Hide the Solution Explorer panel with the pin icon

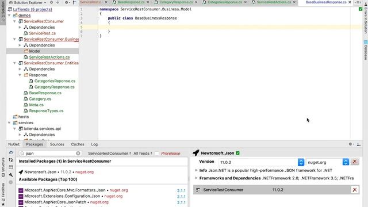[74, 2]
